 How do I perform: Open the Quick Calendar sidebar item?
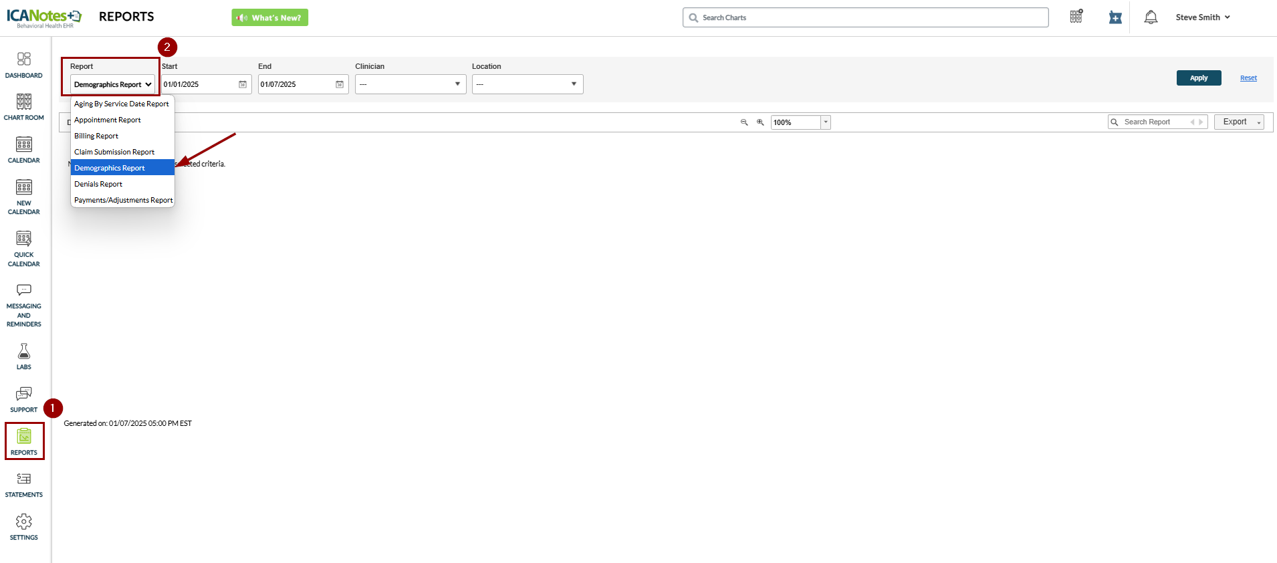pyautogui.click(x=24, y=249)
